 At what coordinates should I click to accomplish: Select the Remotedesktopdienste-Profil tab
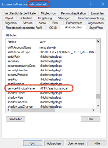[x=24, y=28]
